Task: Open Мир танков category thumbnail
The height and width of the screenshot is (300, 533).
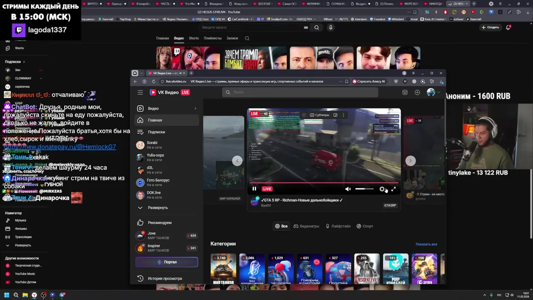Action: [223, 269]
